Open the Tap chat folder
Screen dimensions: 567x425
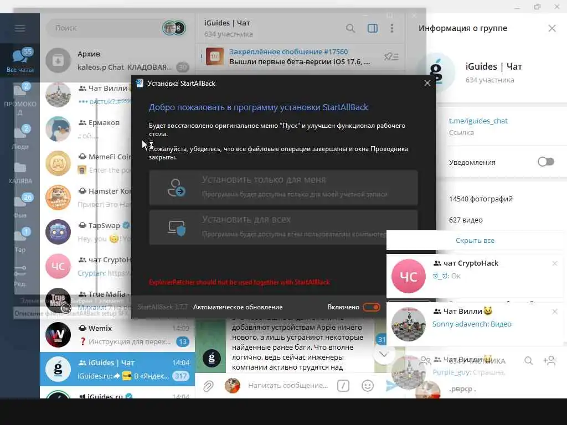pos(20,240)
